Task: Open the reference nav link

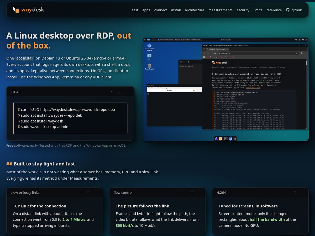Action: point(274,10)
